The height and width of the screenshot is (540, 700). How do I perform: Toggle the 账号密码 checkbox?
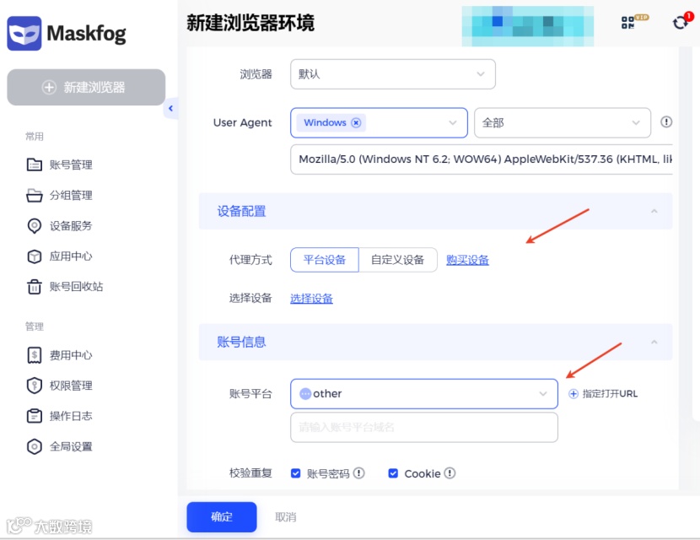coord(295,473)
